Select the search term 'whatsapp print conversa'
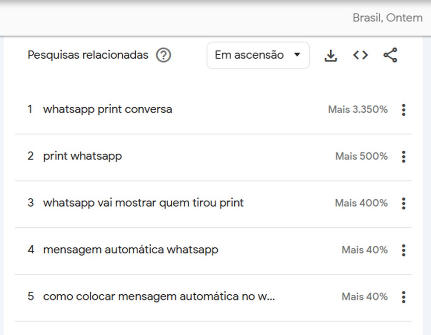Screen dimensions: 431x335 coord(107,109)
